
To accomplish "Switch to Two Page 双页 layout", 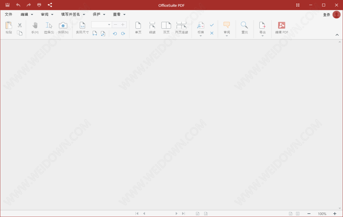I will 166,28.
